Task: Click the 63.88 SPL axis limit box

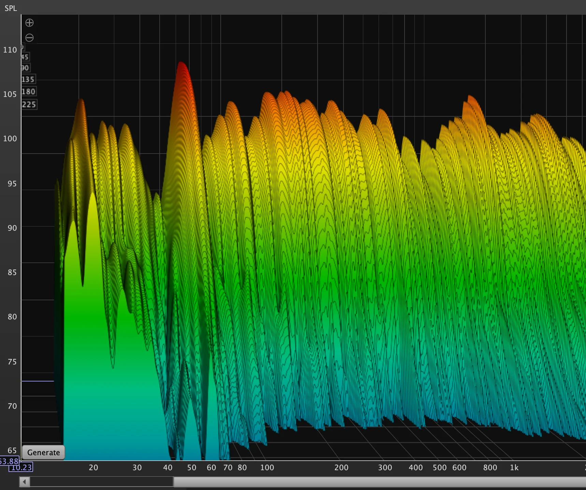Action: pos(9,461)
